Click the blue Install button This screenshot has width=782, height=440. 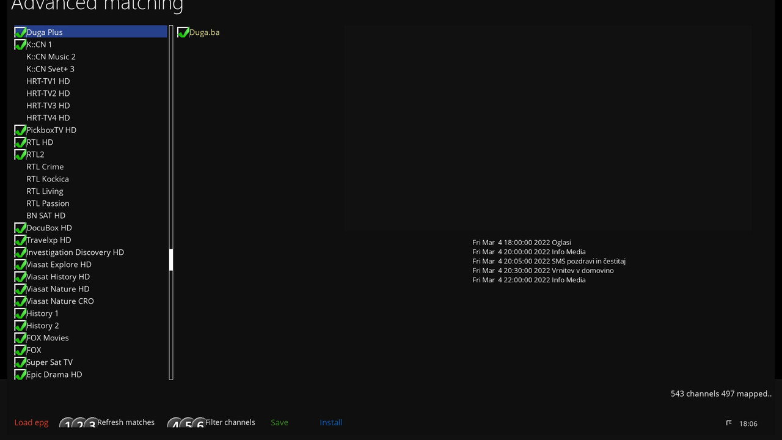pyautogui.click(x=331, y=422)
